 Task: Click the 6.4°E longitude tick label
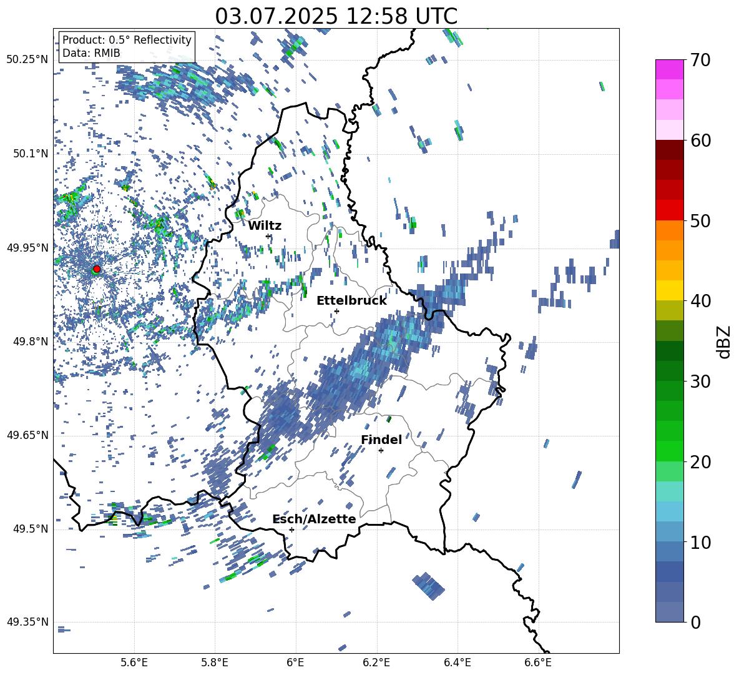coord(457,663)
